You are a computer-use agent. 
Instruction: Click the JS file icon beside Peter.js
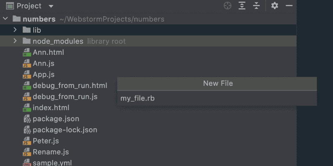(x=27, y=141)
